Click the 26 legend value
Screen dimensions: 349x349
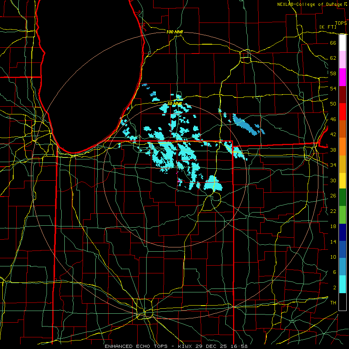point(333,196)
